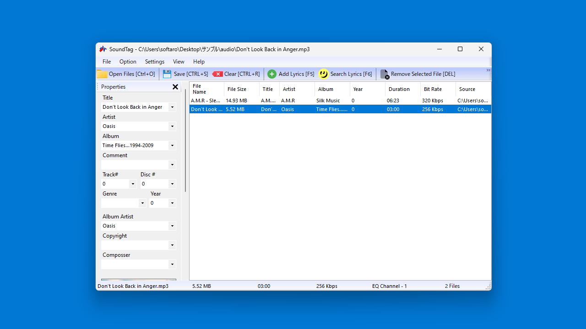Expand the Copyright dropdown

(172, 245)
